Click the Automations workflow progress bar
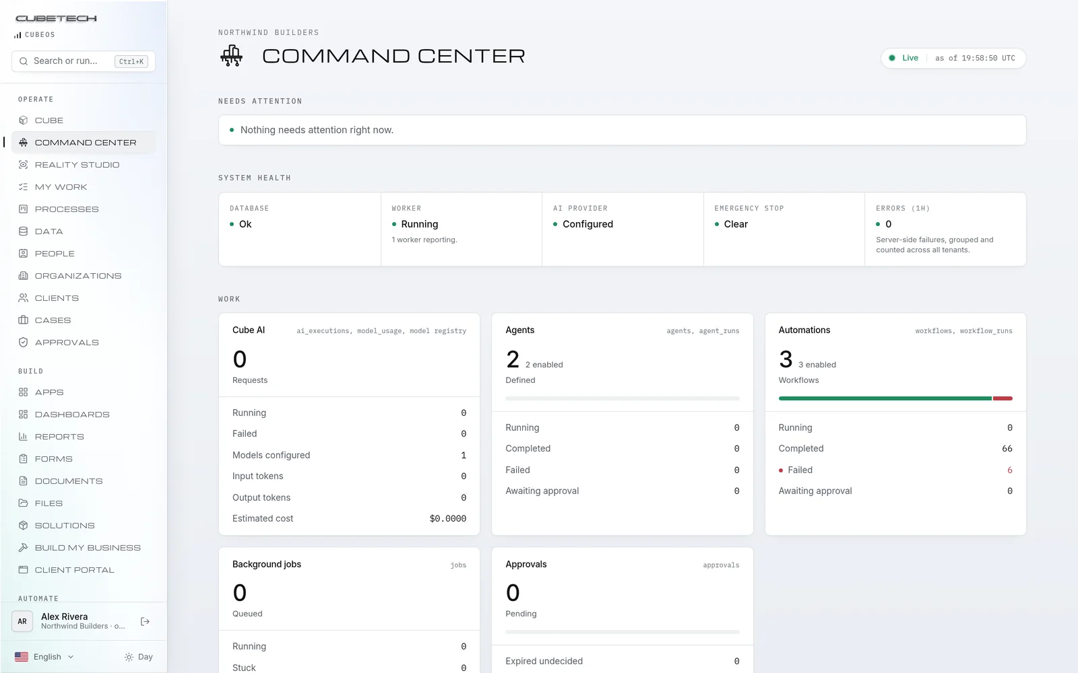 (x=895, y=398)
